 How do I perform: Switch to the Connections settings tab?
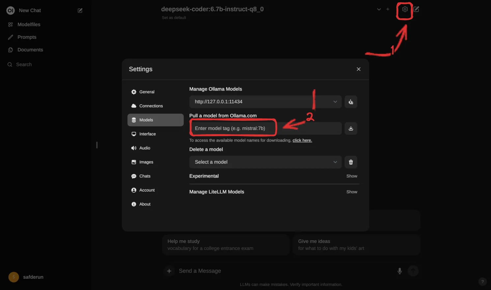155,106
